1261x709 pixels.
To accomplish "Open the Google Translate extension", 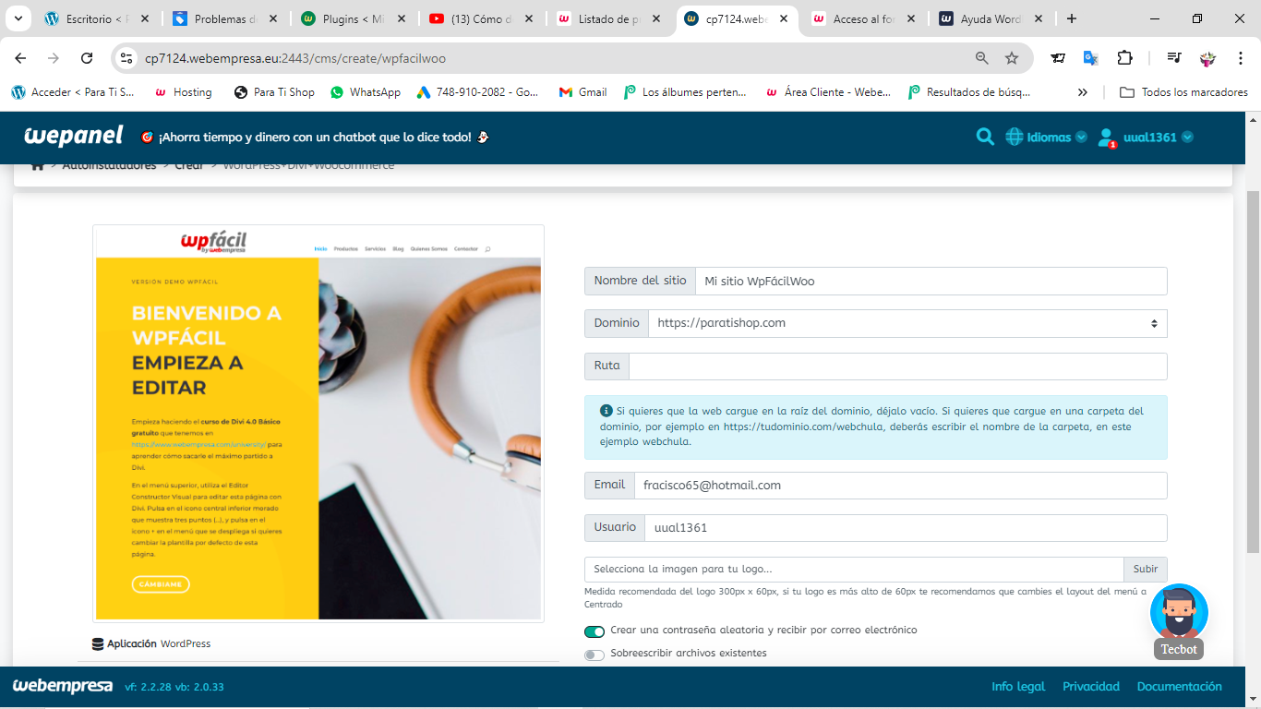I will pos(1090,58).
